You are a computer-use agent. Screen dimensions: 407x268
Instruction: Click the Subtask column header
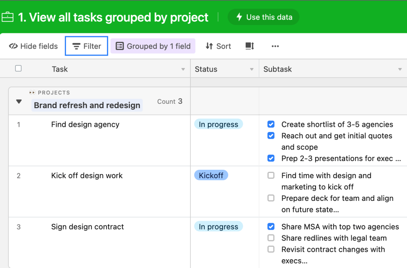pyautogui.click(x=333, y=69)
